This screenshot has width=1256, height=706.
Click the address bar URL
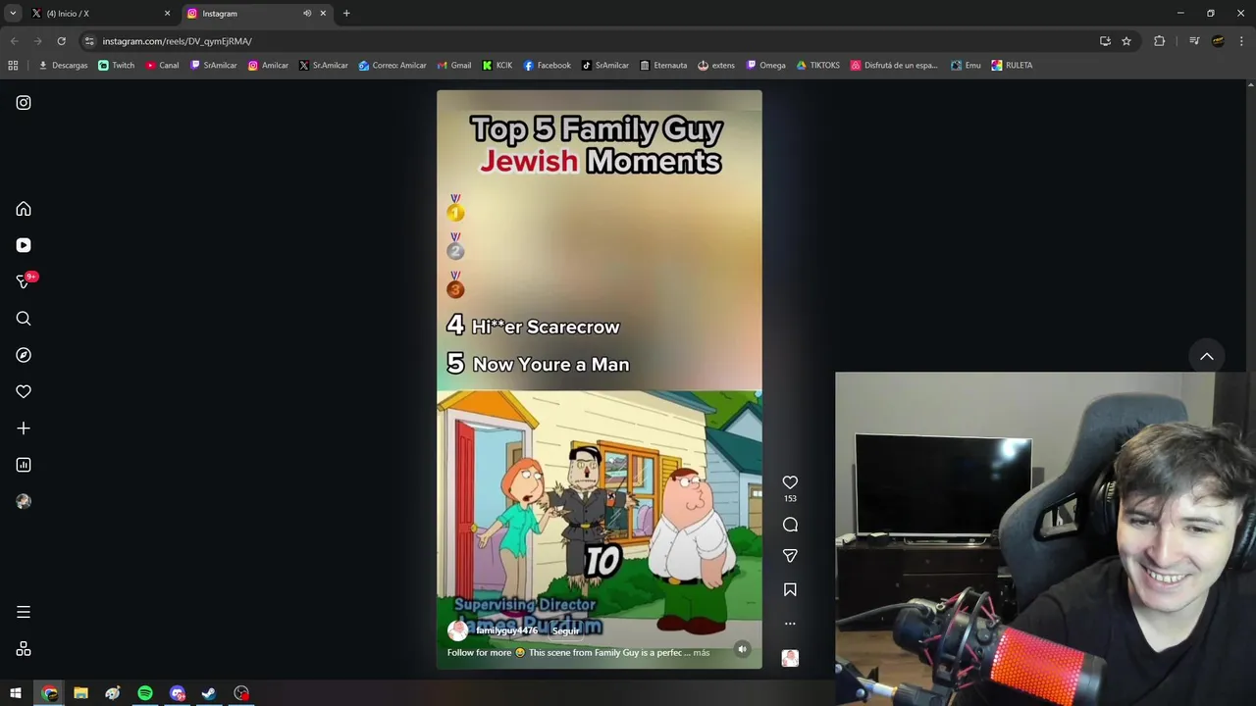178,41
